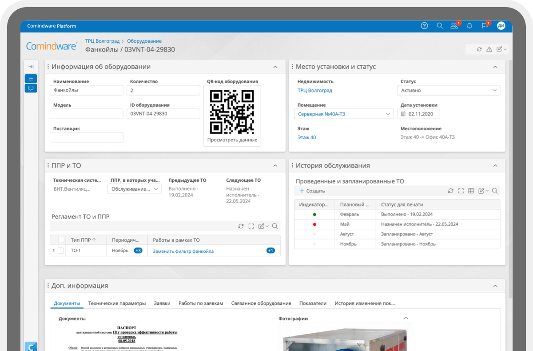This screenshot has width=533, height=351.
Task: Open the Заявки tab
Action: (x=162, y=303)
